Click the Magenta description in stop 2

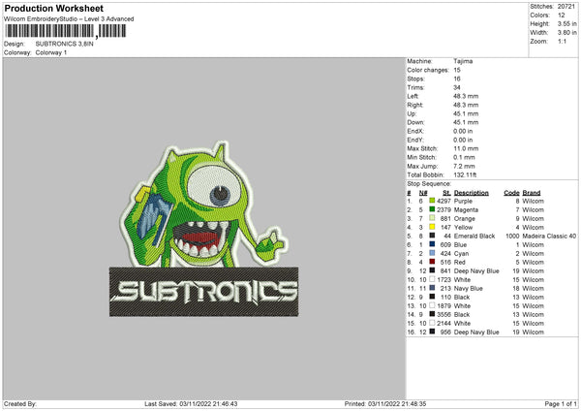[466, 210]
